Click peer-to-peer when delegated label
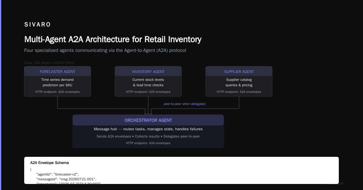Viewport: 363px width, 190px height. [185, 104]
